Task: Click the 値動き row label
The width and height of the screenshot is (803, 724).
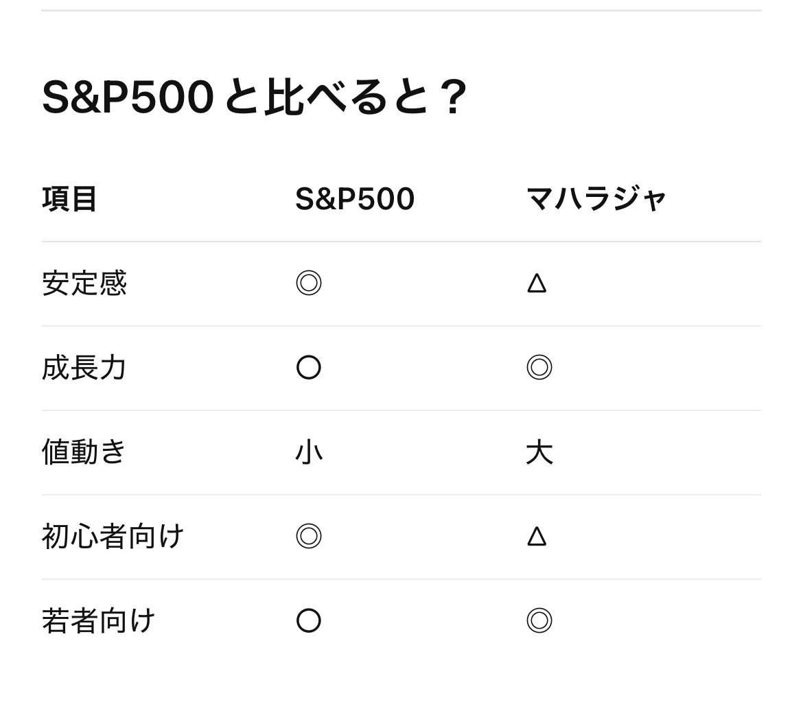Action: point(84,453)
